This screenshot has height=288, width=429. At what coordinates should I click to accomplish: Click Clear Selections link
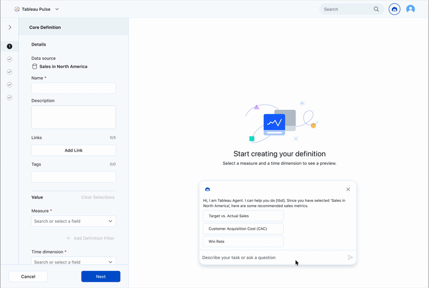tap(98, 198)
